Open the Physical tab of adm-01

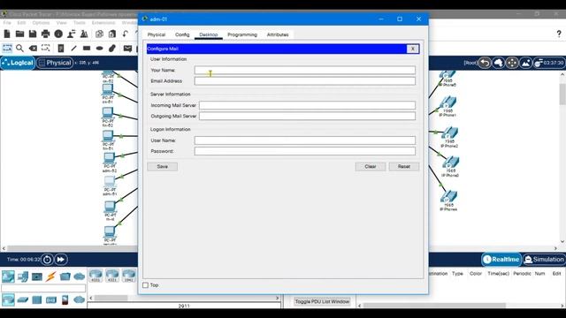(157, 34)
